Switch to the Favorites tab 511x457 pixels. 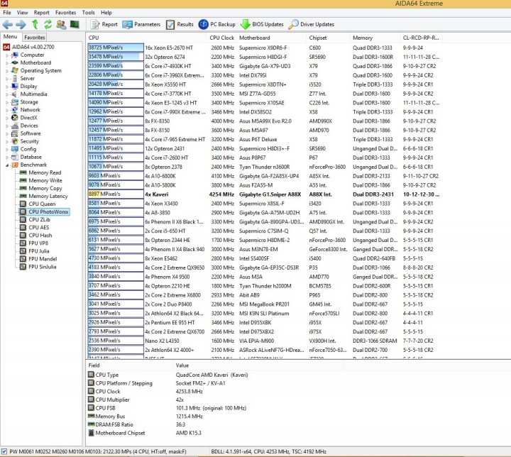coord(35,37)
